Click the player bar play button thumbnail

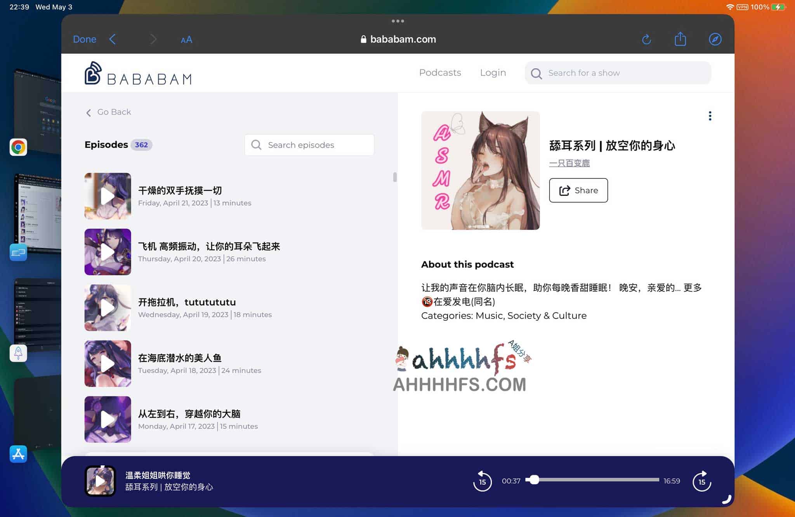coord(100,481)
